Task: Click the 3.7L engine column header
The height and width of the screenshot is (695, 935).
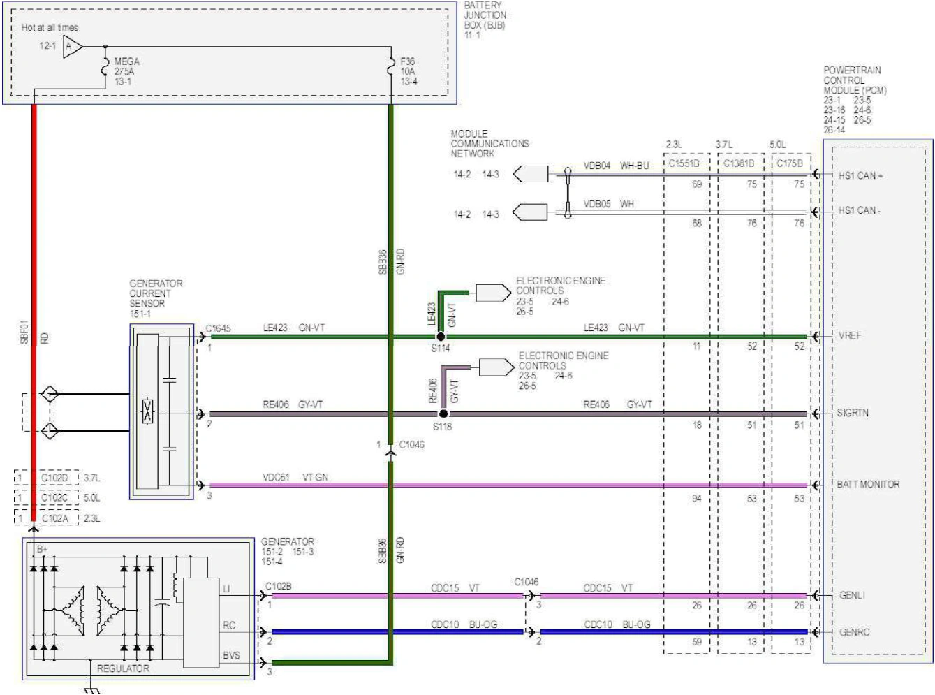Action: [x=724, y=145]
